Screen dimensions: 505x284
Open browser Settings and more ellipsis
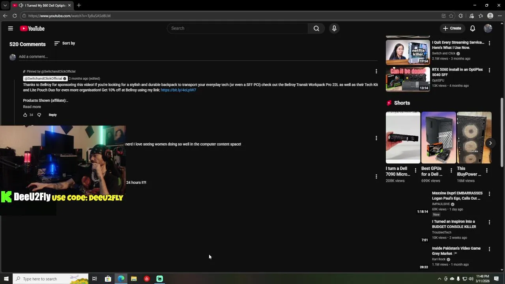coord(500,16)
